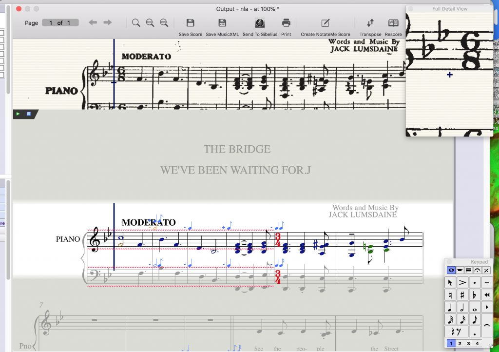Open Create NotateMe Score
Screen dimensions: 499x352
(x=325, y=23)
